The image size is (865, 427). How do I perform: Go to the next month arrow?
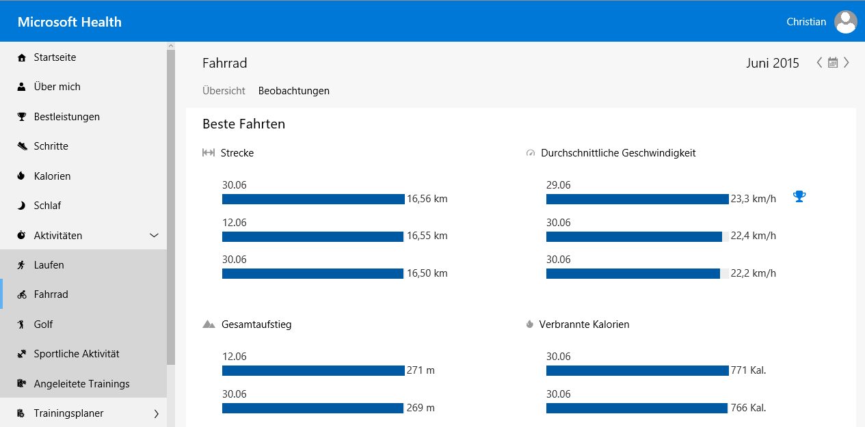(x=846, y=63)
